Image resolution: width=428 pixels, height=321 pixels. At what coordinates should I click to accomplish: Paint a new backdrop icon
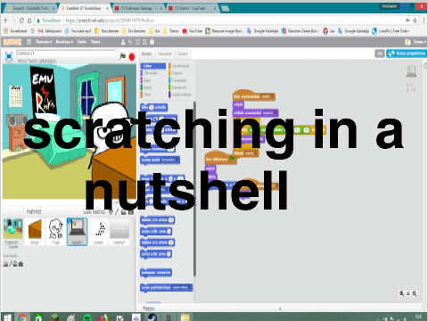(11, 264)
